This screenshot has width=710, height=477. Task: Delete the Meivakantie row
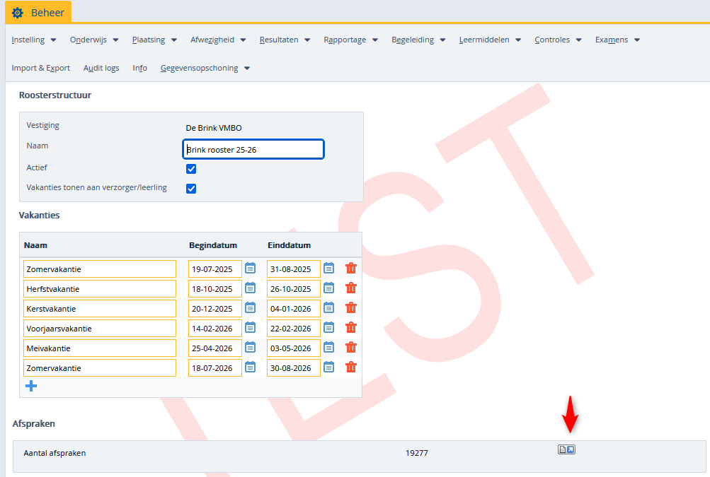click(351, 348)
